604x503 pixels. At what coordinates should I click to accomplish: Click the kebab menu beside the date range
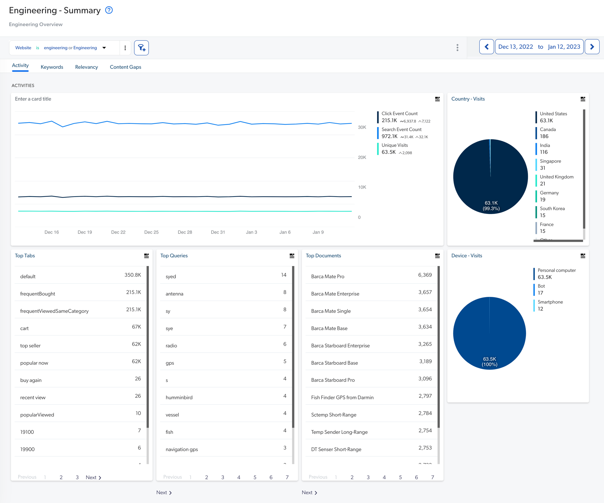[x=457, y=48]
